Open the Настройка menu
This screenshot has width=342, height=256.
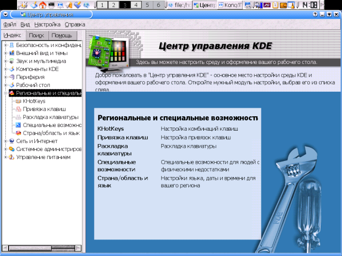[48, 25]
